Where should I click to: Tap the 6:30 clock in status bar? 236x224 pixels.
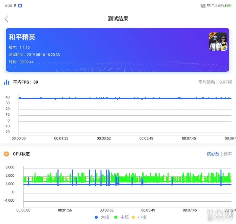tap(9, 6)
